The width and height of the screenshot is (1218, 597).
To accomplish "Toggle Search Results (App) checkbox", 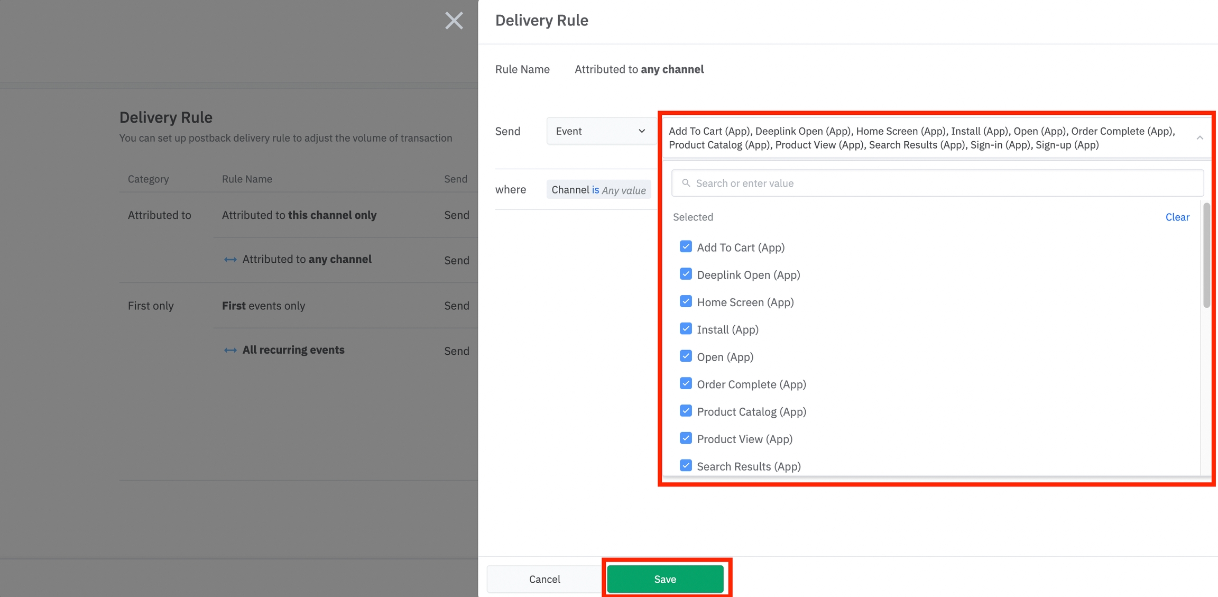I will click(x=686, y=466).
